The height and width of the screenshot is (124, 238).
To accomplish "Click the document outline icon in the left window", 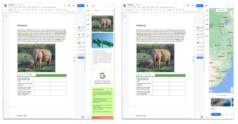I will click(6, 16).
